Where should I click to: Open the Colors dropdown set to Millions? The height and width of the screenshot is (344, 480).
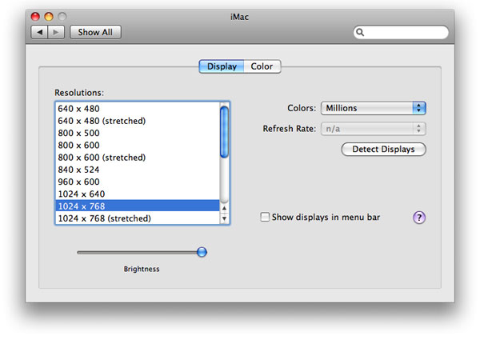click(x=373, y=108)
